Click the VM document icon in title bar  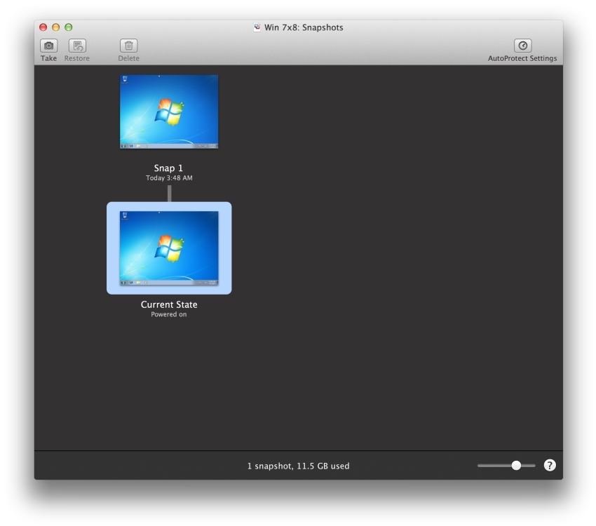pyautogui.click(x=257, y=27)
